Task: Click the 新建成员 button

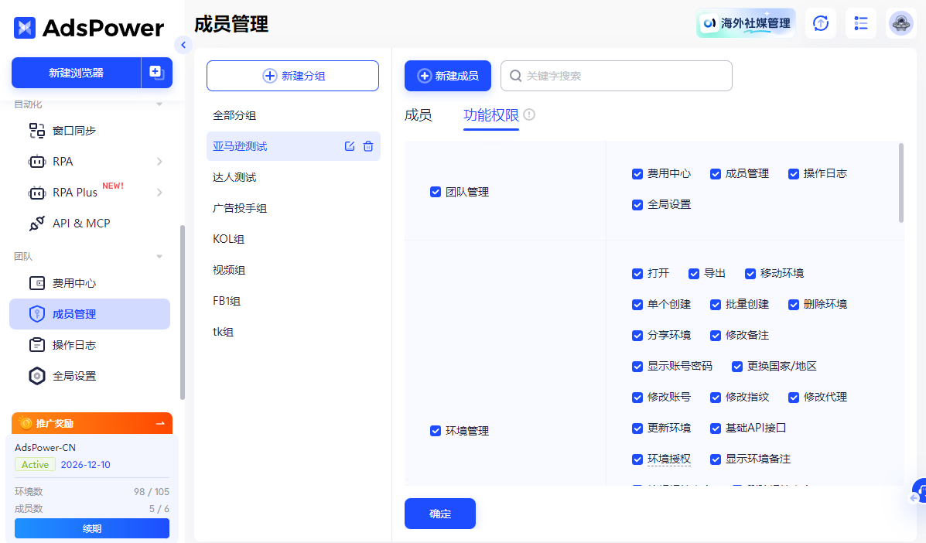Action: click(x=448, y=76)
